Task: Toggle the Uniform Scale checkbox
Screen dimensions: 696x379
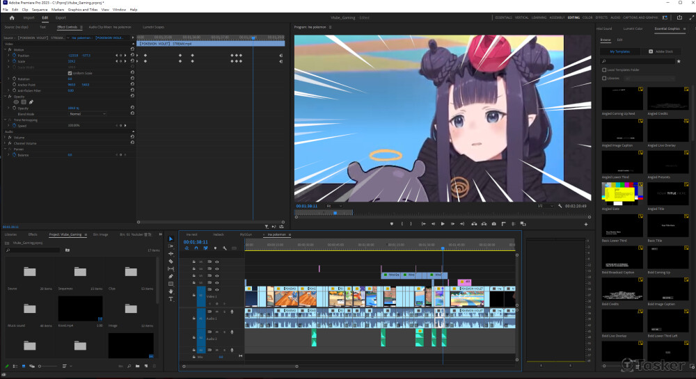Action: [x=70, y=73]
